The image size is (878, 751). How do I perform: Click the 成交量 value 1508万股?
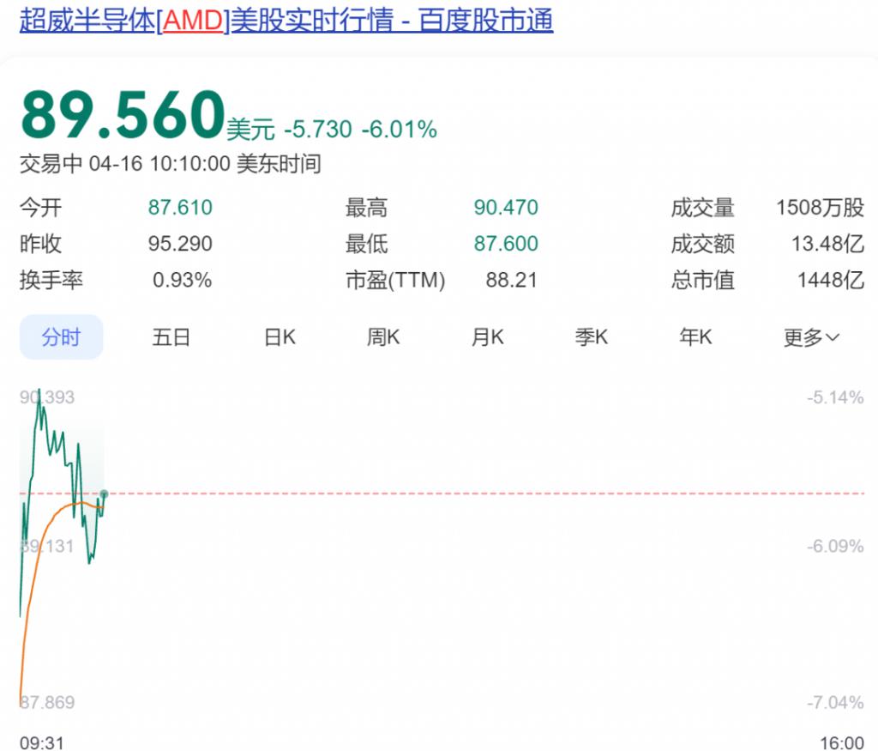[820, 208]
